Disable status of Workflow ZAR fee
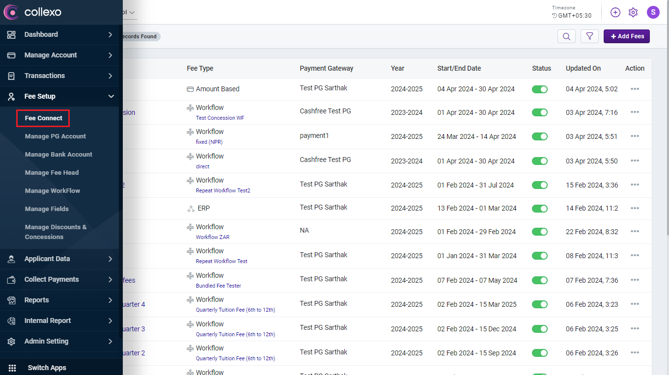 [x=539, y=232]
